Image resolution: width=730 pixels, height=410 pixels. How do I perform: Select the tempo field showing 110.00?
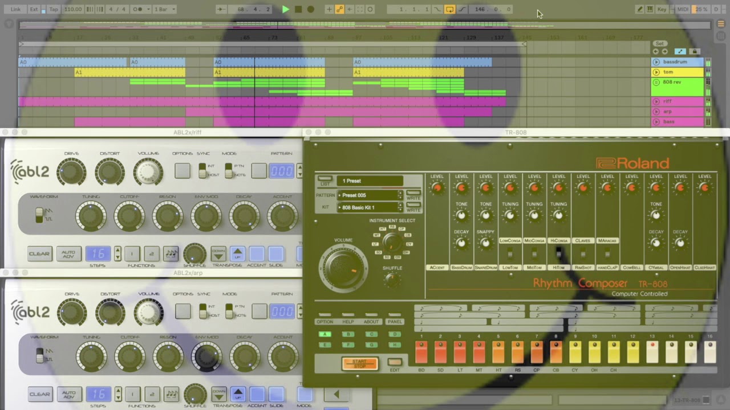[73, 9]
